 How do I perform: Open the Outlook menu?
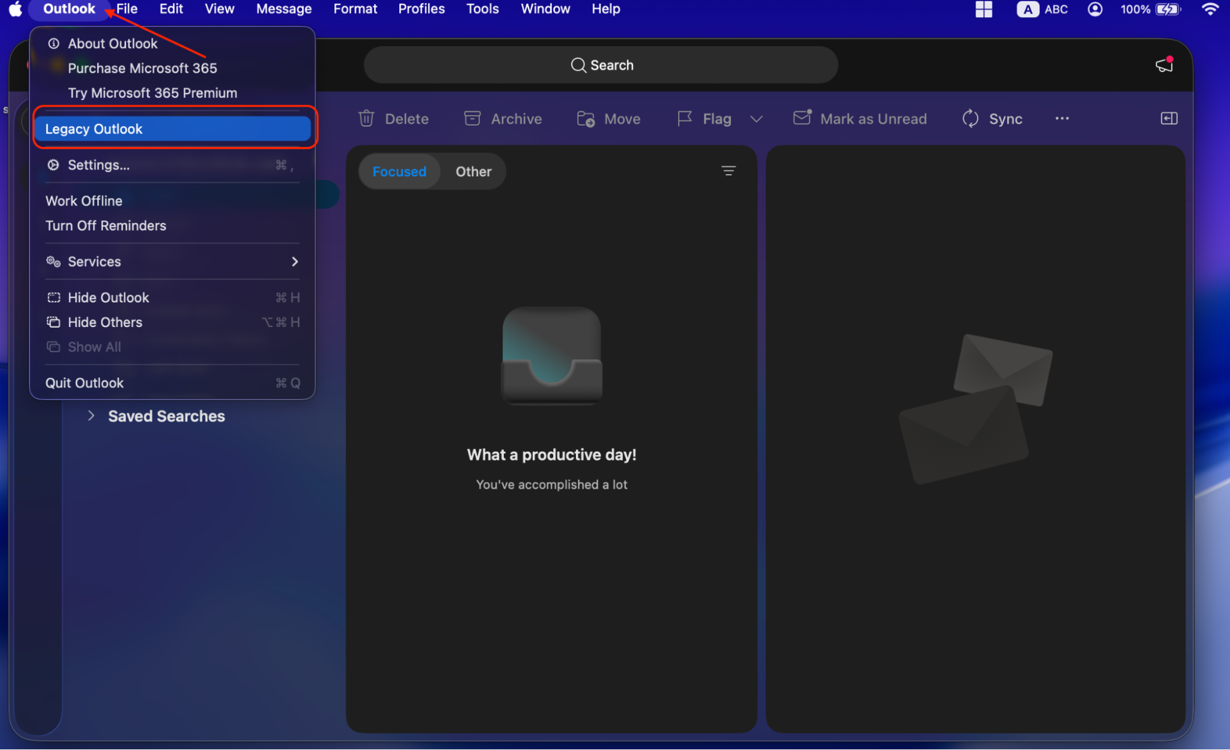(69, 9)
